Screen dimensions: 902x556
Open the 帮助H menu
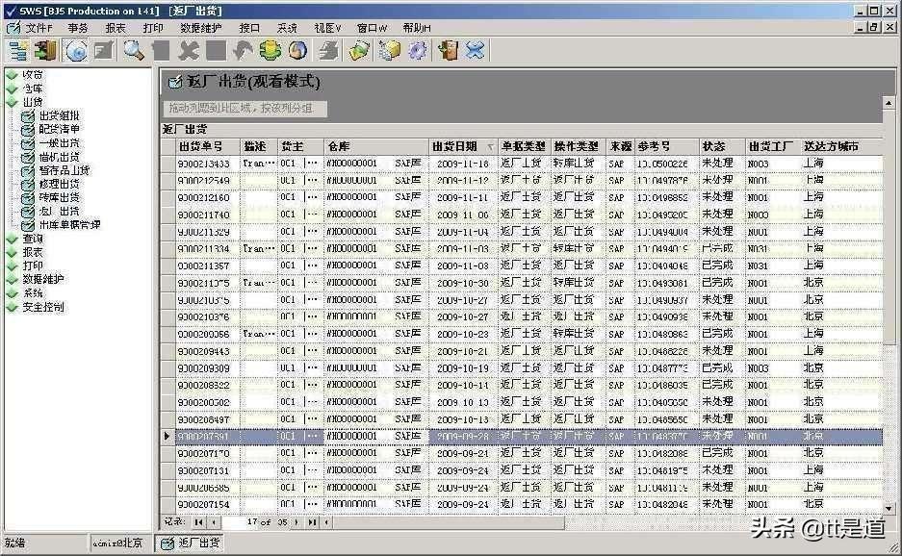pos(417,28)
